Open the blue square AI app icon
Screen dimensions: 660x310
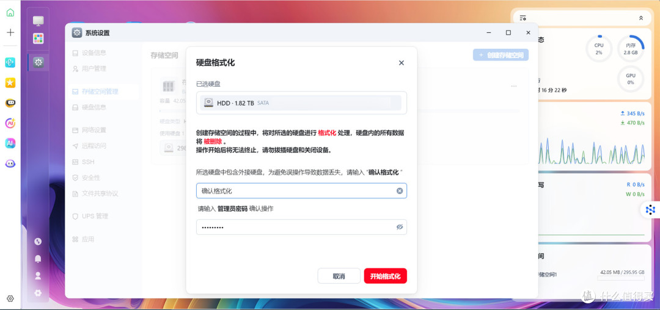pyautogui.click(x=10, y=143)
